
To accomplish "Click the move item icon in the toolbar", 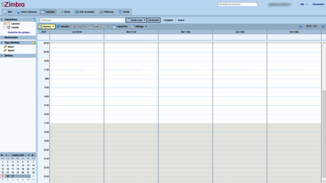I will pos(90,26).
